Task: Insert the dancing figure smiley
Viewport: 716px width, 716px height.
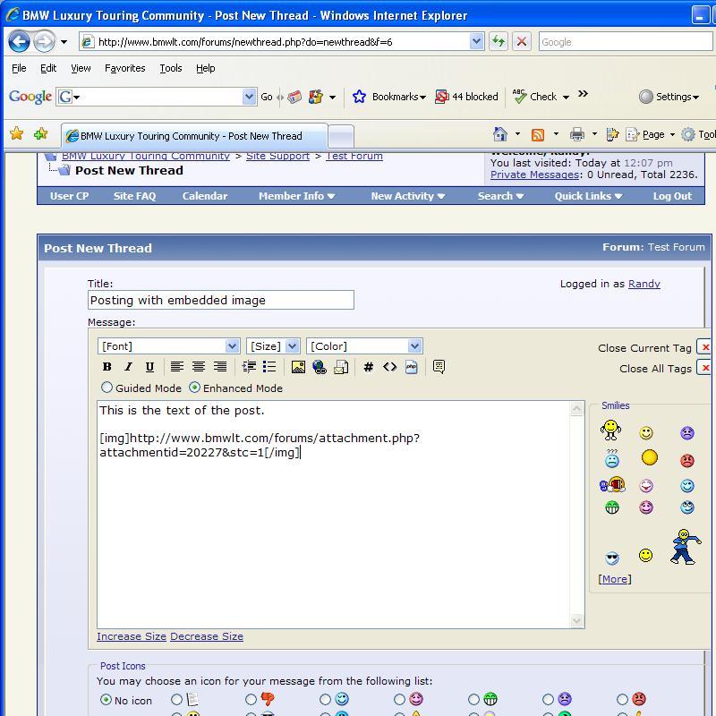Action: pyautogui.click(x=685, y=547)
